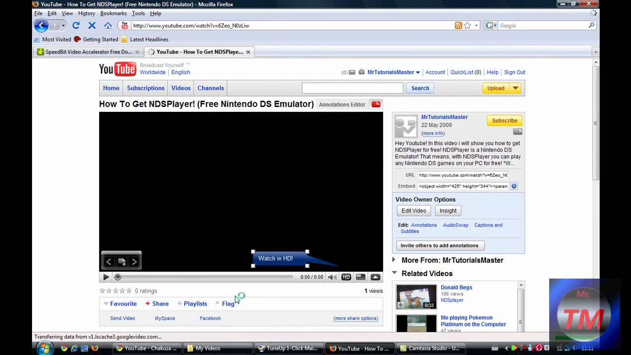This screenshot has width=631, height=355.
Task: Switch to SpeedBit Video Accelerator tab
Action: click(89, 52)
